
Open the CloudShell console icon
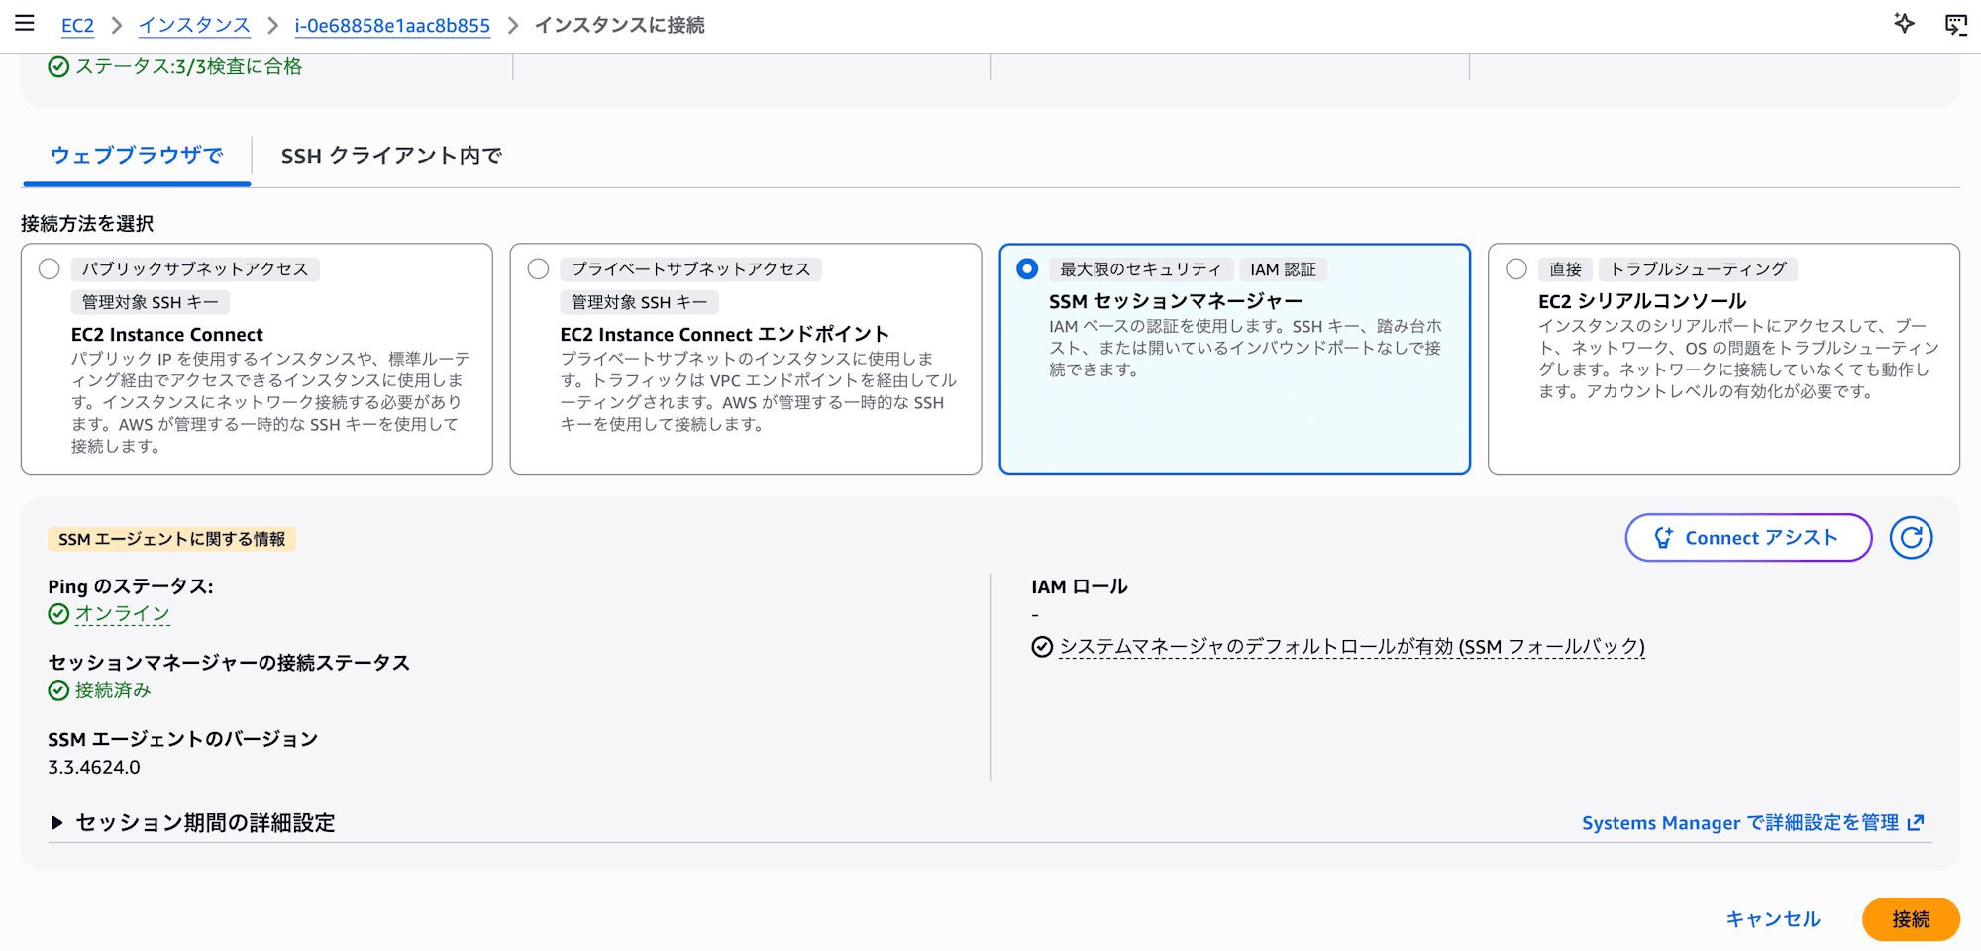[1956, 25]
